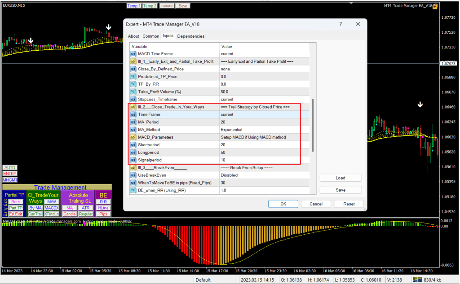Image resolution: width=460 pixels, height=284 pixels.
Task: Click the icon beside Close_By_Defined_Price
Action: coord(133,69)
